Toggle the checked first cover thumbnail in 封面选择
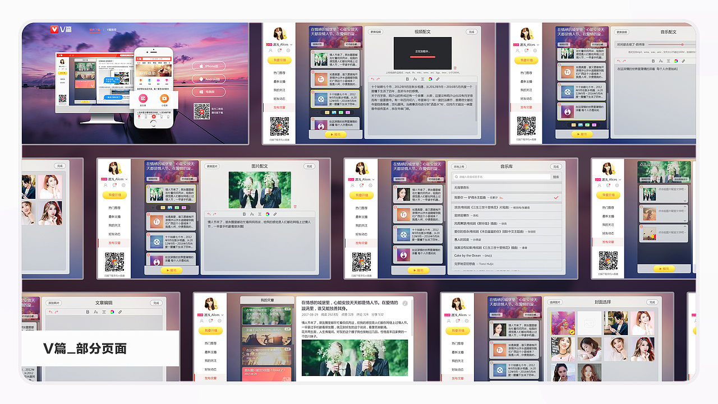This screenshot has width=718, height=404. click(563, 323)
